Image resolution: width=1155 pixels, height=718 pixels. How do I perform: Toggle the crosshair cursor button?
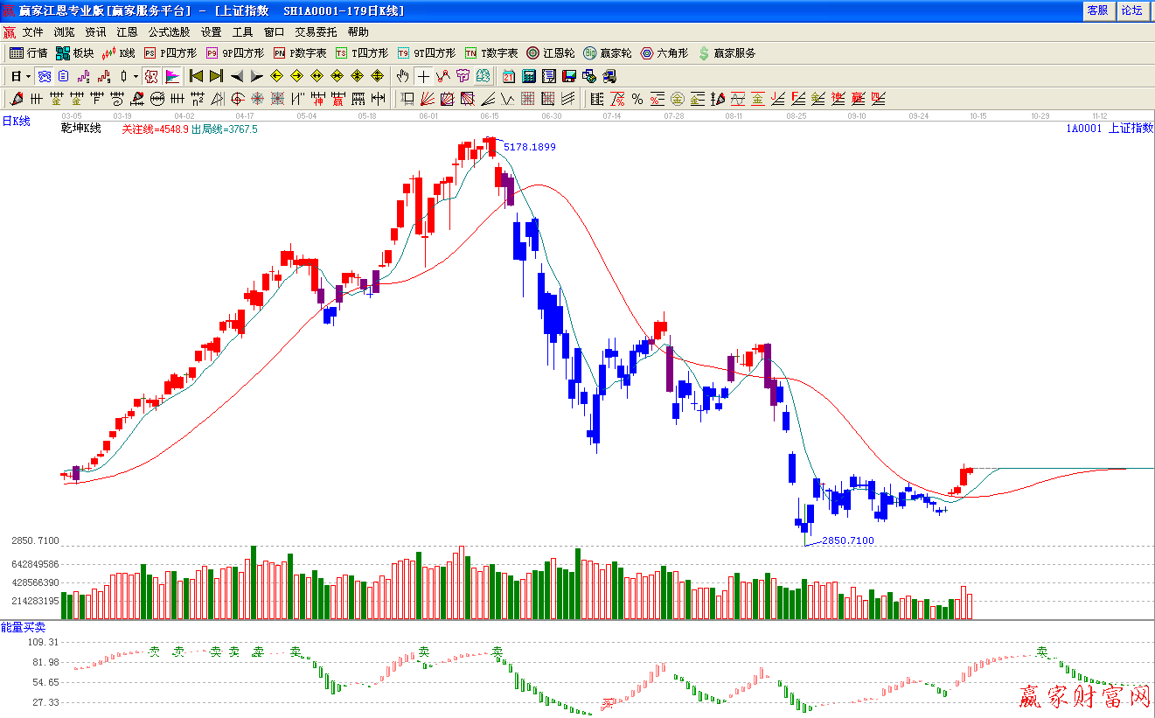(423, 76)
